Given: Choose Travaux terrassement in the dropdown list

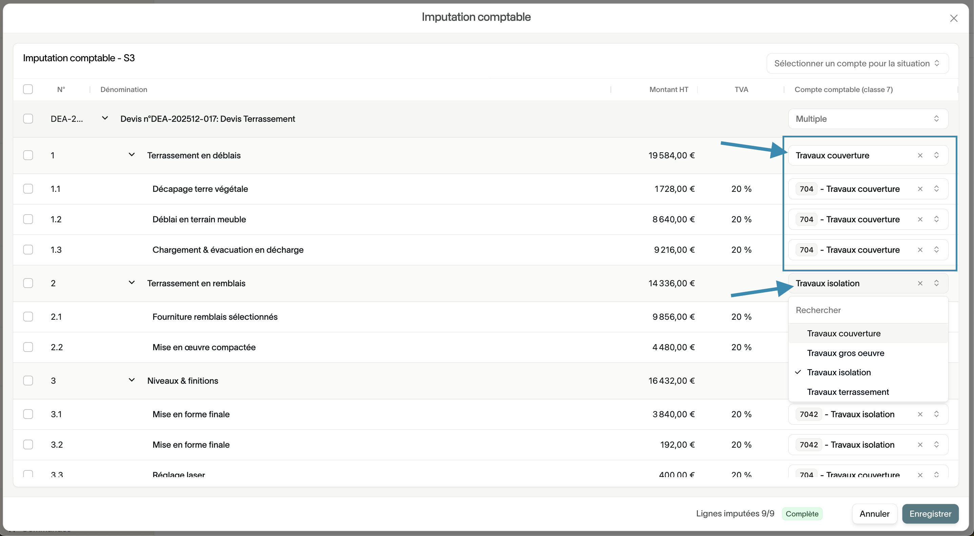Looking at the screenshot, I should [x=848, y=392].
